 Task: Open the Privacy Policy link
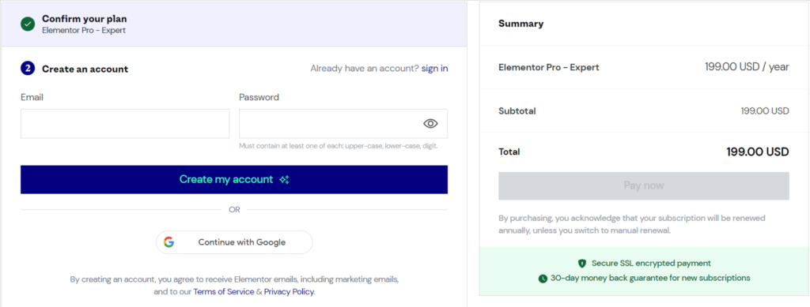click(289, 291)
